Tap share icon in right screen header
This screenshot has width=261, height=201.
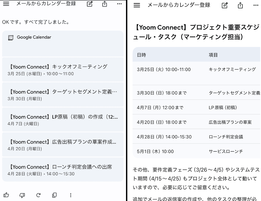(240, 5)
